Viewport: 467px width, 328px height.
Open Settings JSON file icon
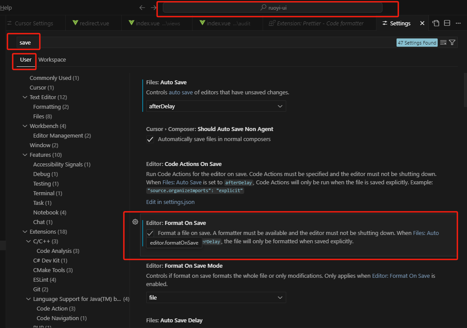436,23
